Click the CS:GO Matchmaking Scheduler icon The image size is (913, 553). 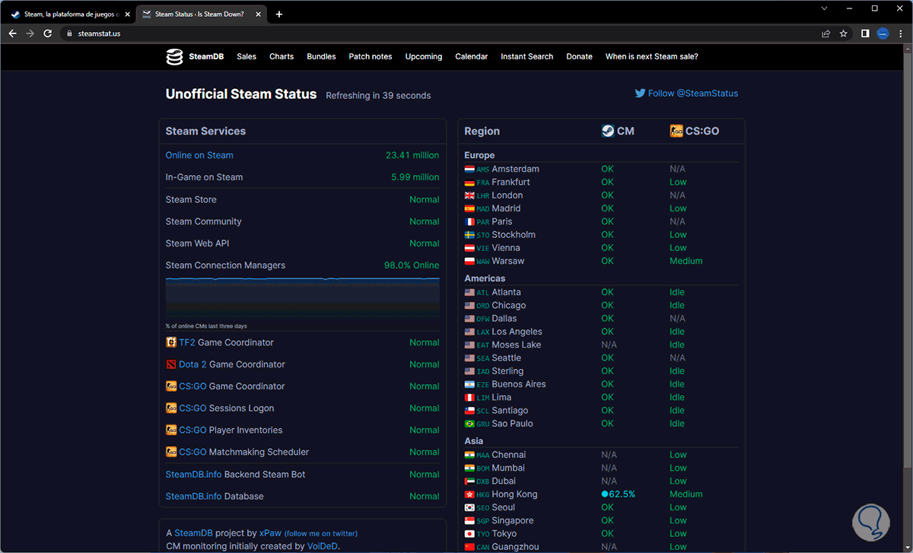171,452
